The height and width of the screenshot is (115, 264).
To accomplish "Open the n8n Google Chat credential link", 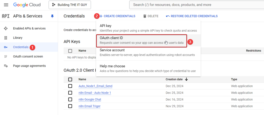I will click(x=90, y=100).
